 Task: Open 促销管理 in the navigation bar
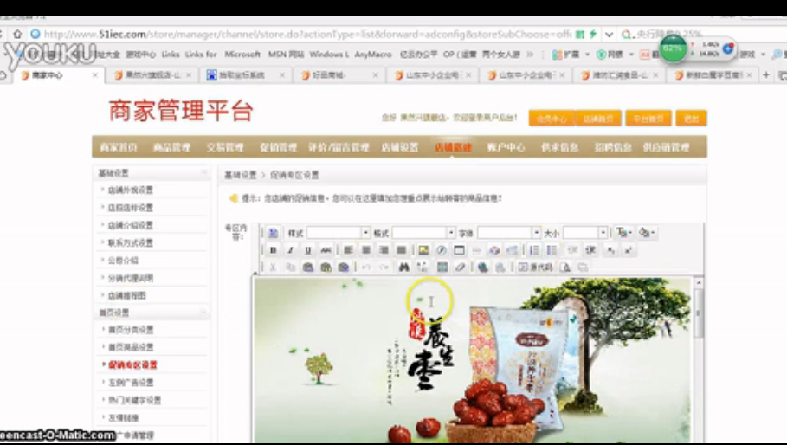pos(278,147)
